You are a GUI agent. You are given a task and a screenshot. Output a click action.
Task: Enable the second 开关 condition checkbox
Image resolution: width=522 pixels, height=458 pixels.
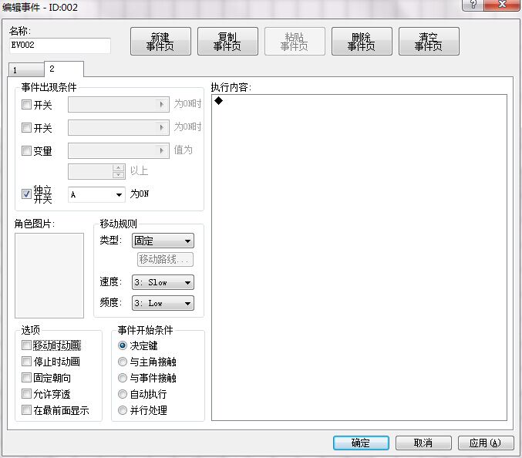coord(26,127)
